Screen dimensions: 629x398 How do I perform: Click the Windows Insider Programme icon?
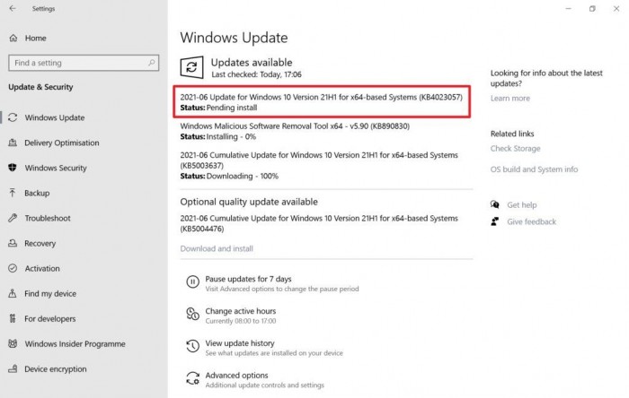pos(13,343)
